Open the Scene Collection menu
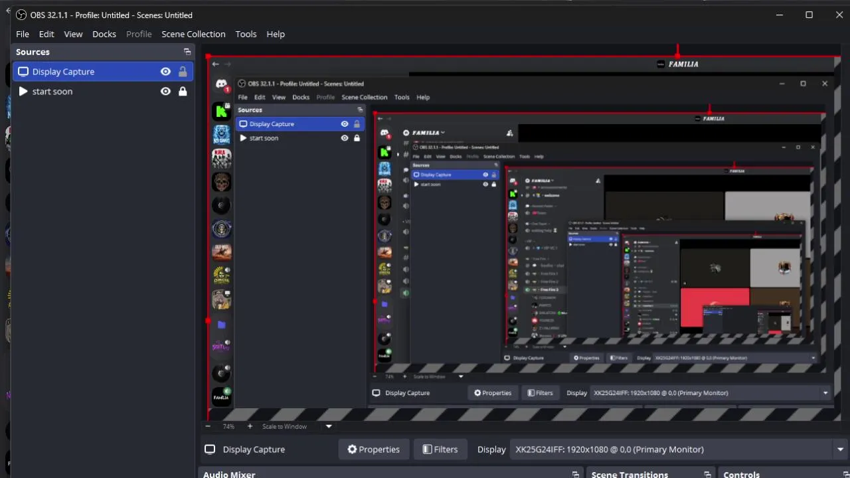The width and height of the screenshot is (850, 478). [193, 34]
